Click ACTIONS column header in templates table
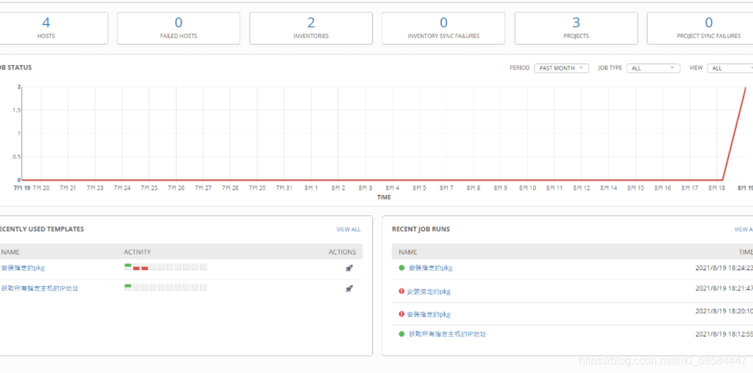Image resolution: width=753 pixels, height=373 pixels. pos(342,252)
